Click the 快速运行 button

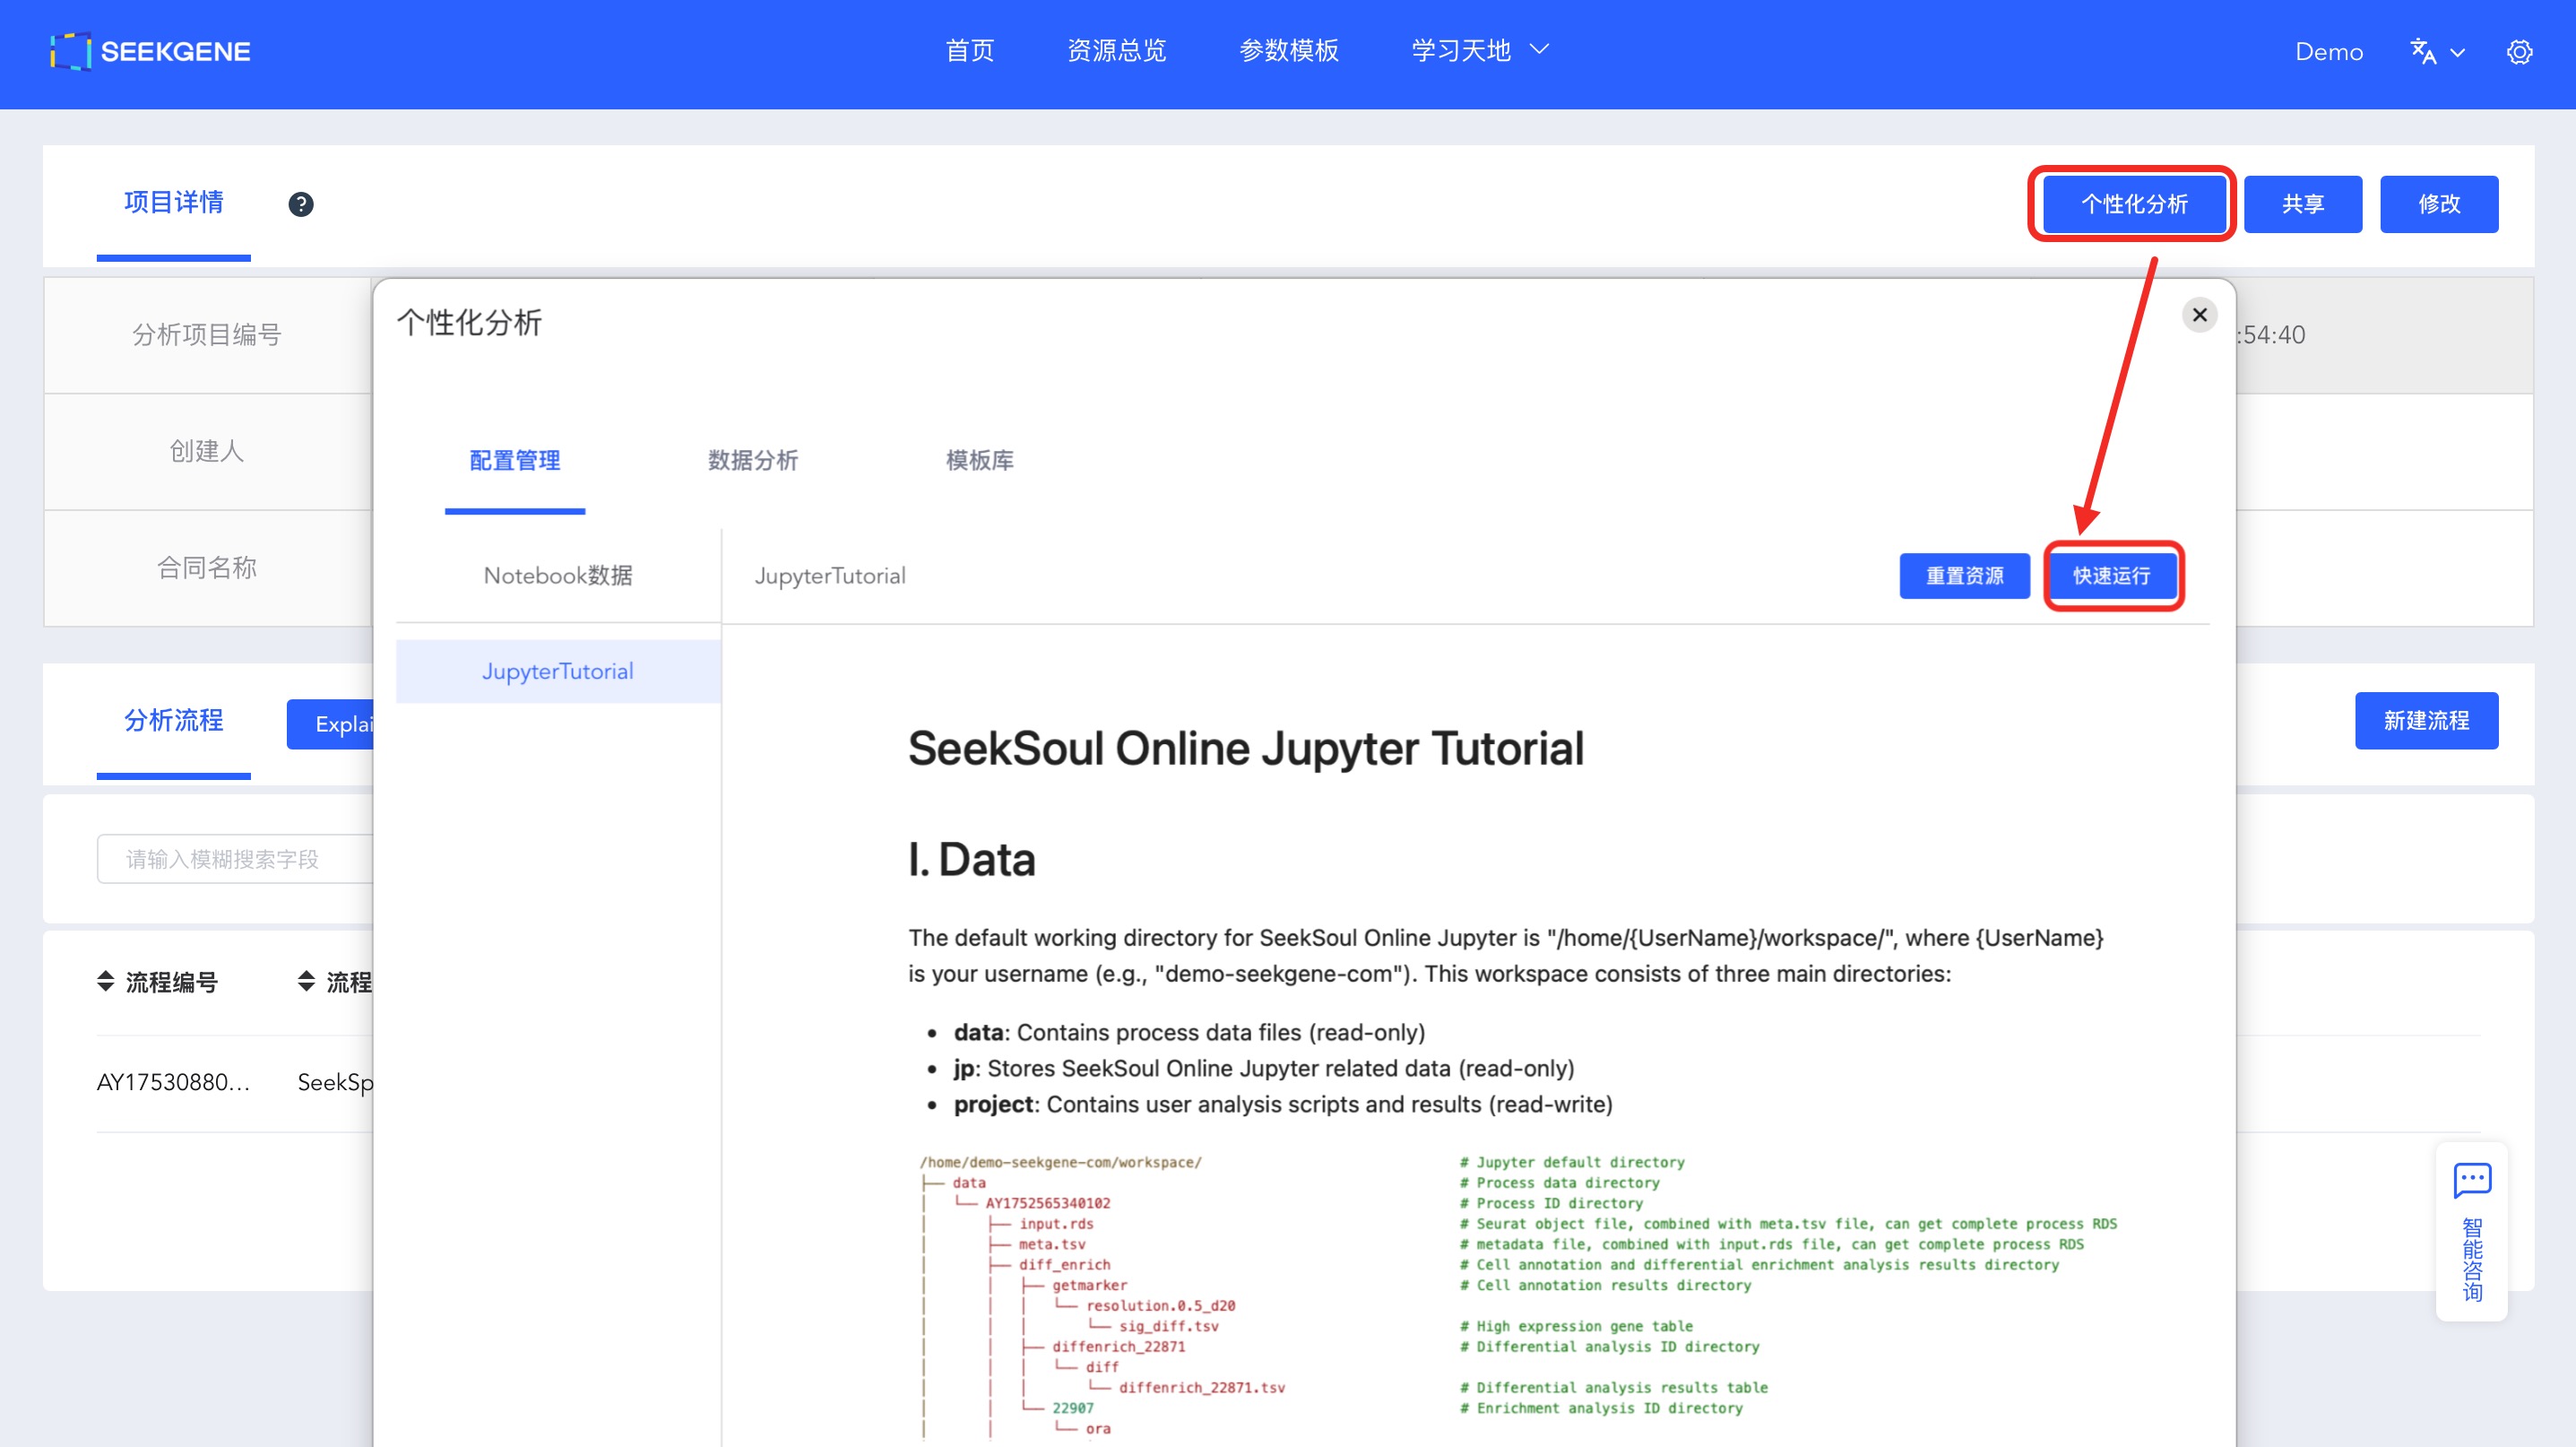2111,575
